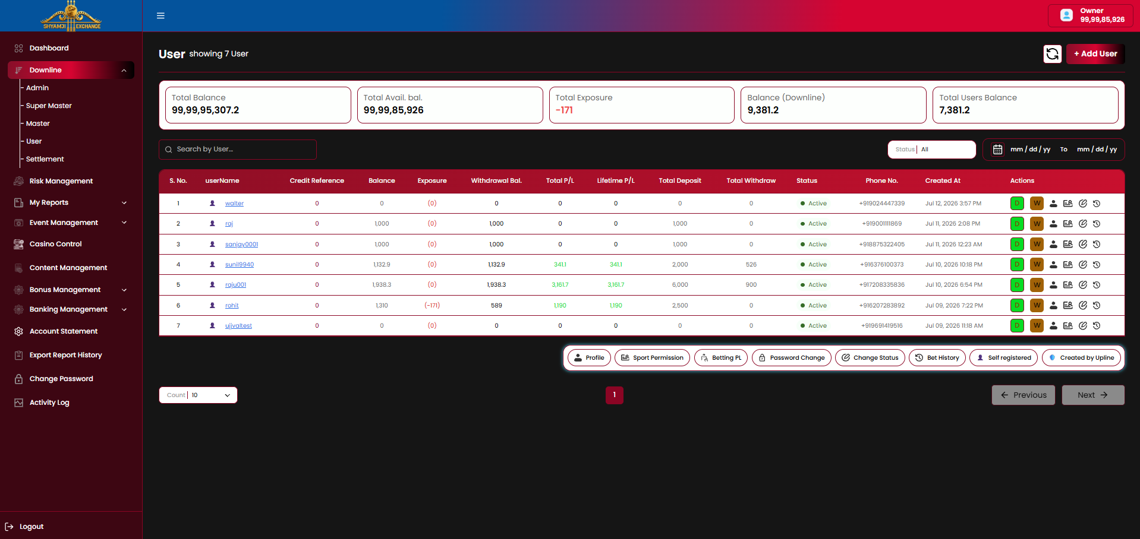Screen dimensions: 1140x539
Task: Open the walter username link
Action: click(234, 204)
